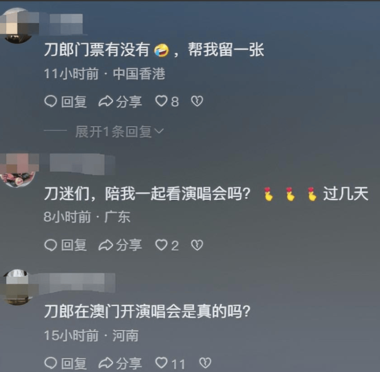Open the blurred username of first commenter
This screenshot has width=380, height=372.
coord(66,24)
